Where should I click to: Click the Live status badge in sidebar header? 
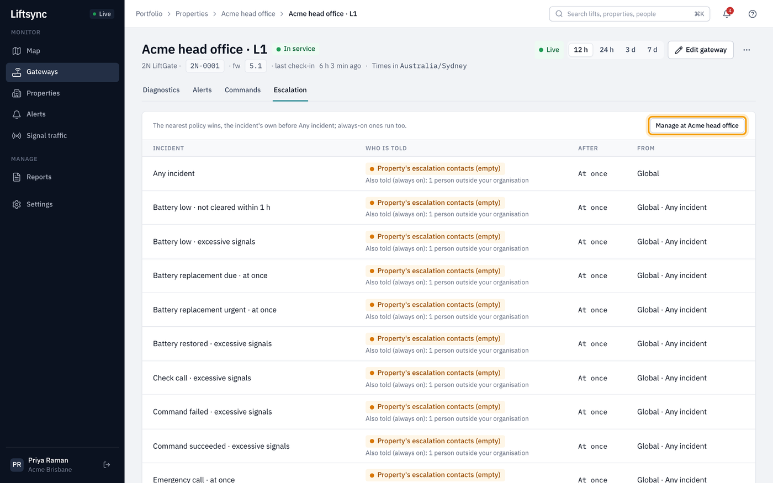click(102, 14)
